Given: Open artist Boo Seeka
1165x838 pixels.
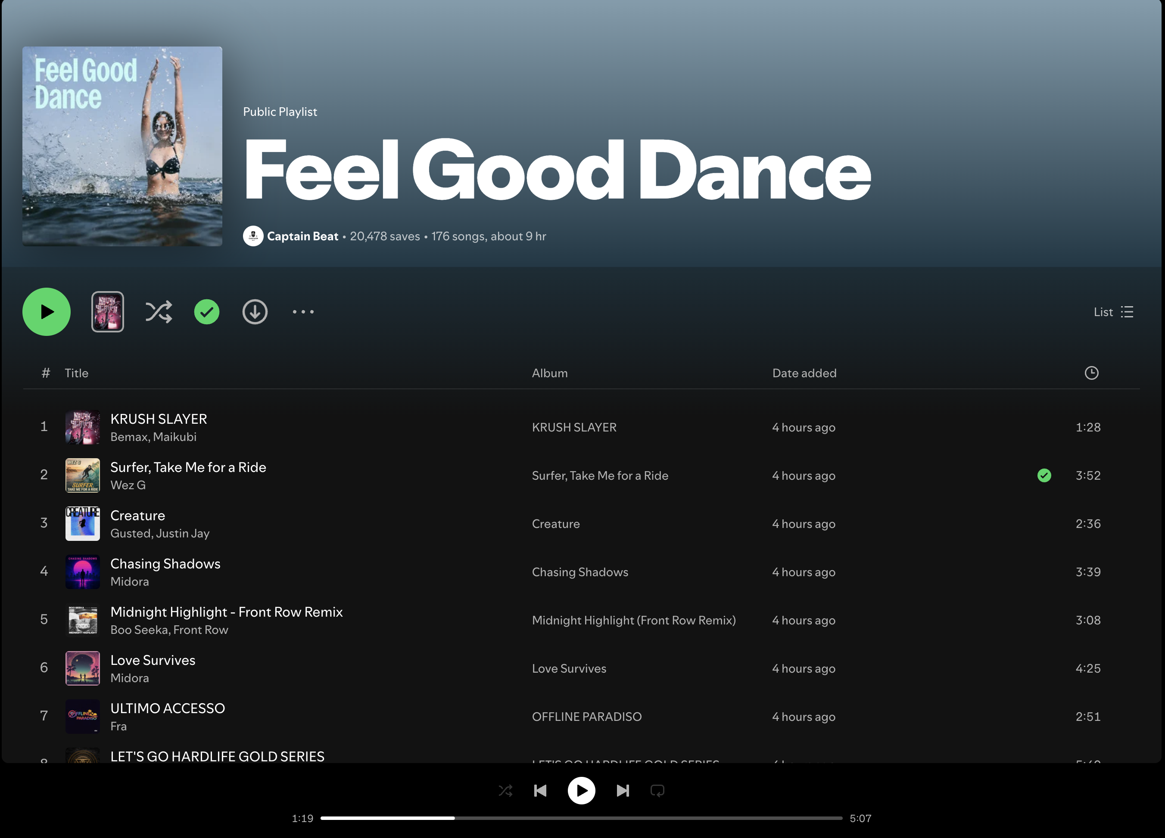Looking at the screenshot, I should 139,630.
